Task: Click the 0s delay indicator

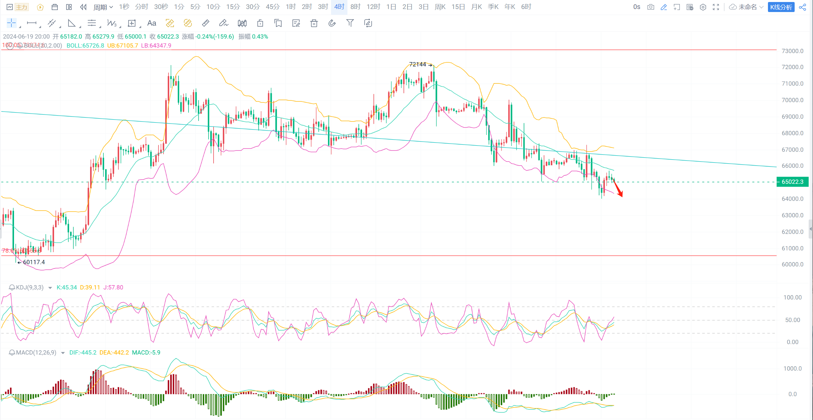Action: pyautogui.click(x=637, y=7)
